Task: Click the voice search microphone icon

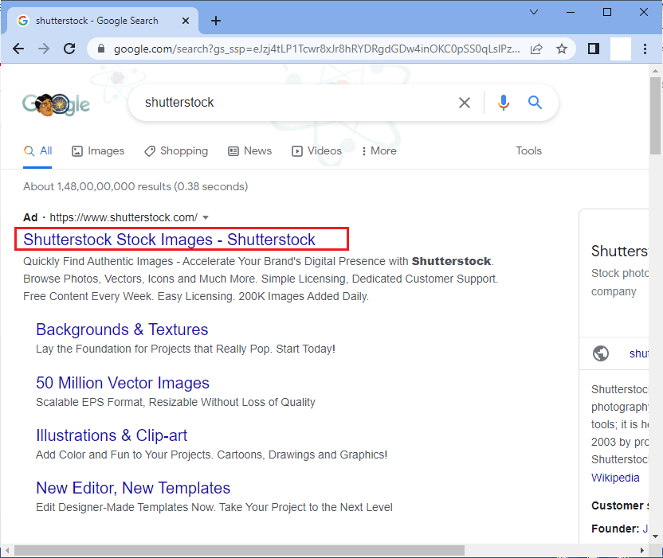Action: pyautogui.click(x=504, y=102)
